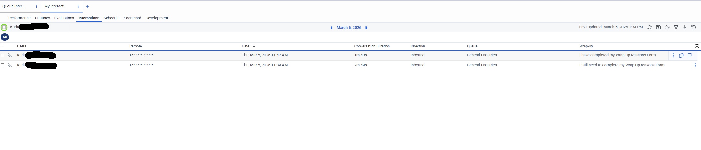Viewport: 701px width, 150px height.
Task: Click the save view floppy disk icon
Action: (658, 27)
